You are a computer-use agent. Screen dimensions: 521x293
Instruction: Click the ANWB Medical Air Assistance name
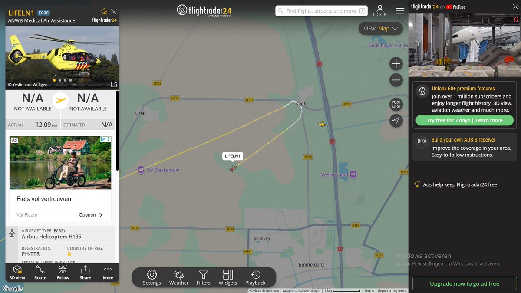pyautogui.click(x=42, y=20)
